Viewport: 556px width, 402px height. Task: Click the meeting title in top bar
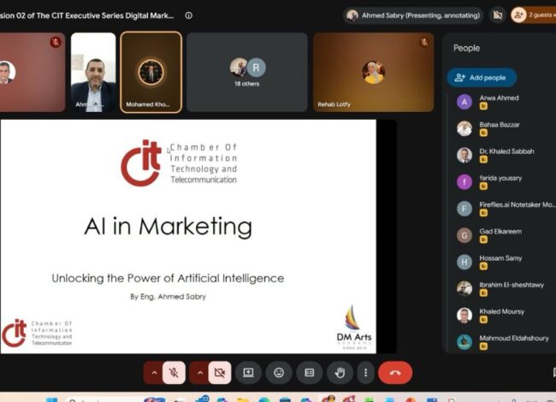click(87, 15)
